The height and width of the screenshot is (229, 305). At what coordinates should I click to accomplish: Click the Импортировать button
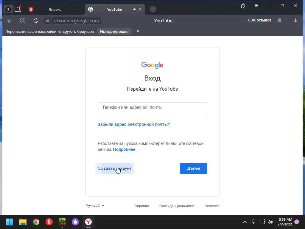[x=114, y=32]
